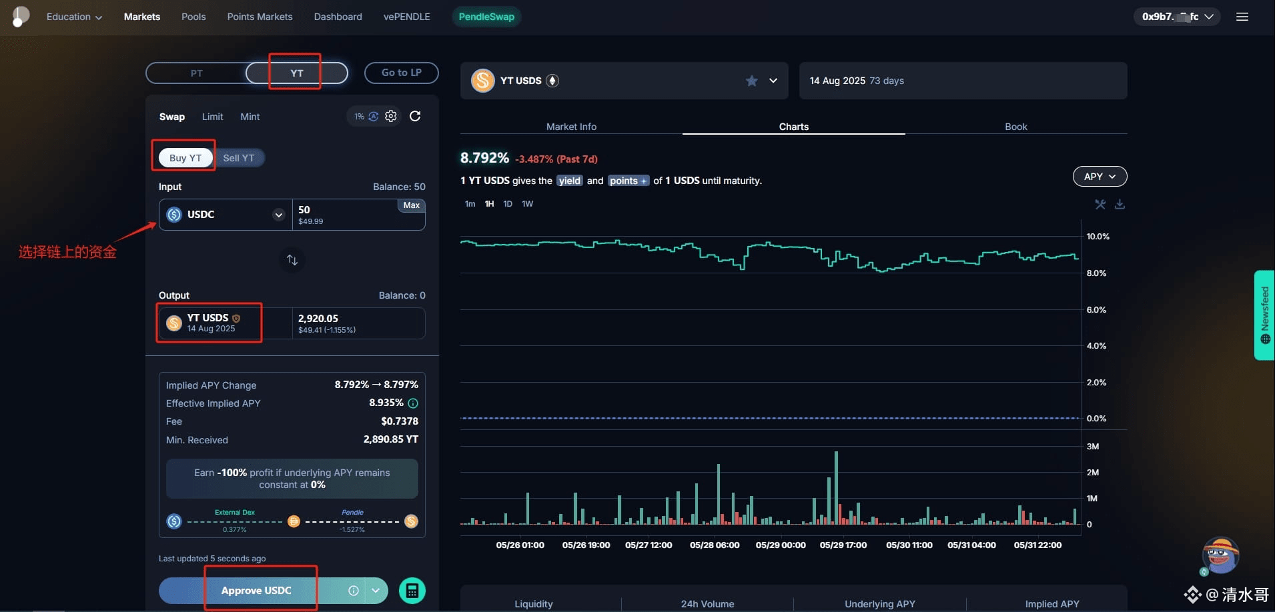Open USDC input token selector

(x=226, y=215)
